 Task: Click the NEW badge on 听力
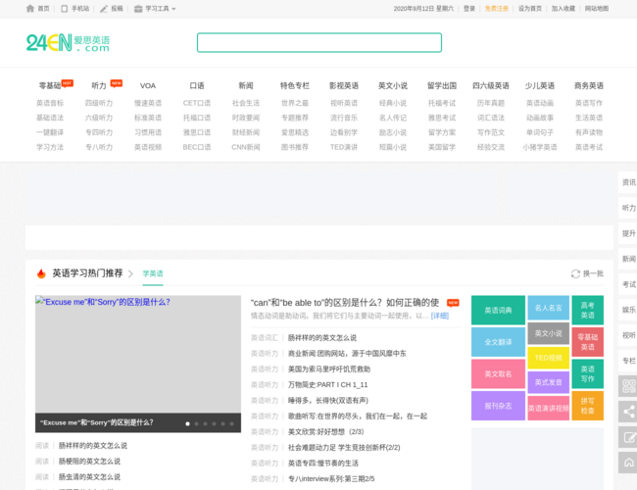[117, 83]
